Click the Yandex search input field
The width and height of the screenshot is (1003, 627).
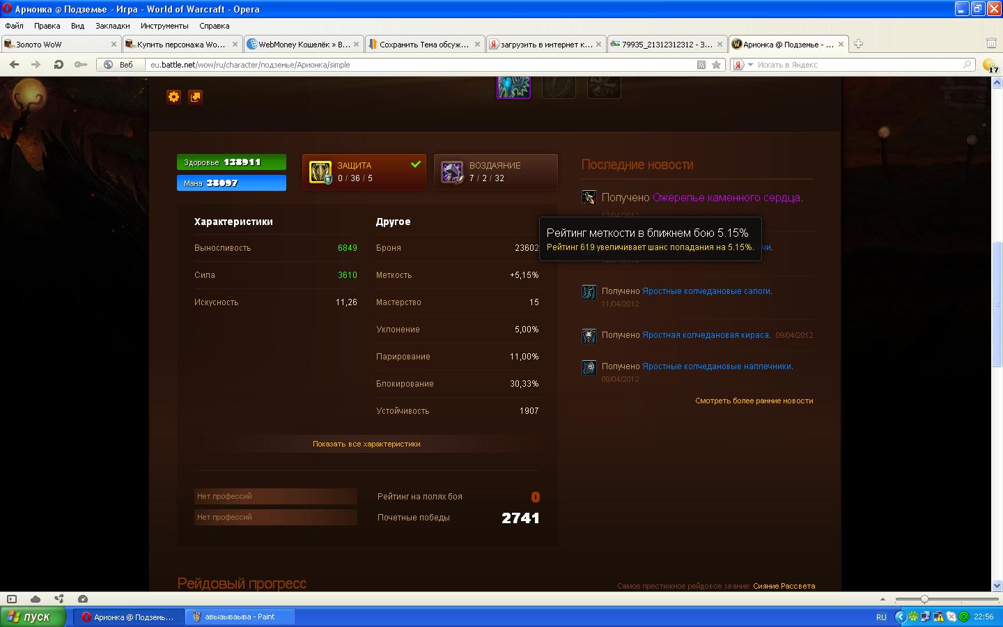857,65
